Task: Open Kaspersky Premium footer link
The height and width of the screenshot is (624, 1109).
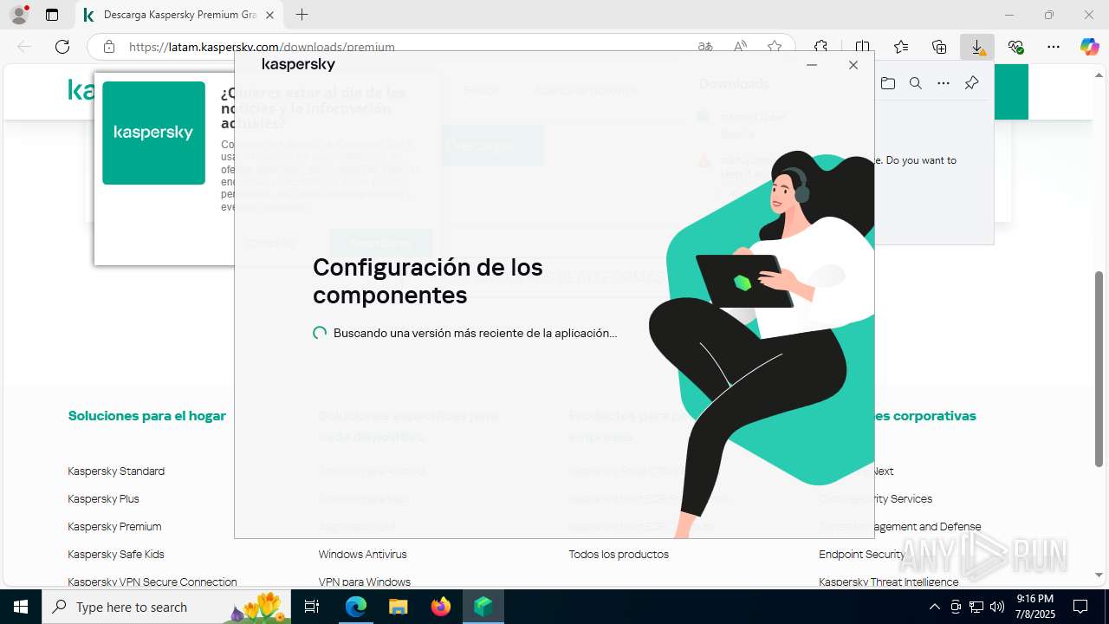Action: (x=114, y=526)
